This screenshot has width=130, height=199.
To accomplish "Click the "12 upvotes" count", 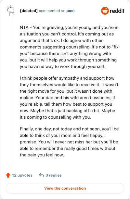I will click(22, 175).
